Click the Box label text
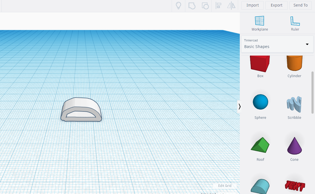This screenshot has width=315, height=194. click(x=260, y=76)
